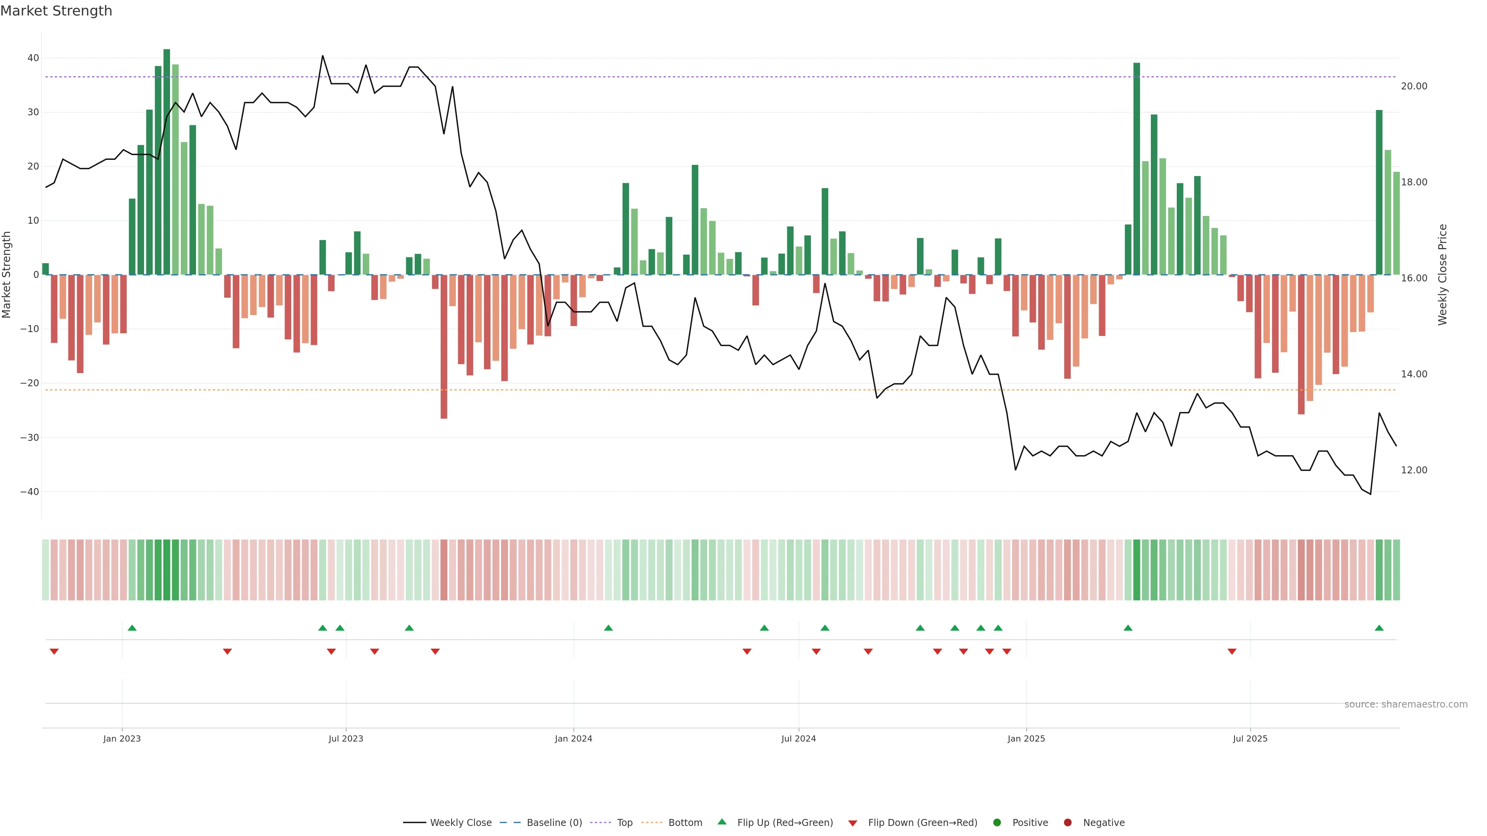Viewport: 1487px width, 836px height.
Task: Click the Negative red circle legend icon
Action: coord(1067,823)
